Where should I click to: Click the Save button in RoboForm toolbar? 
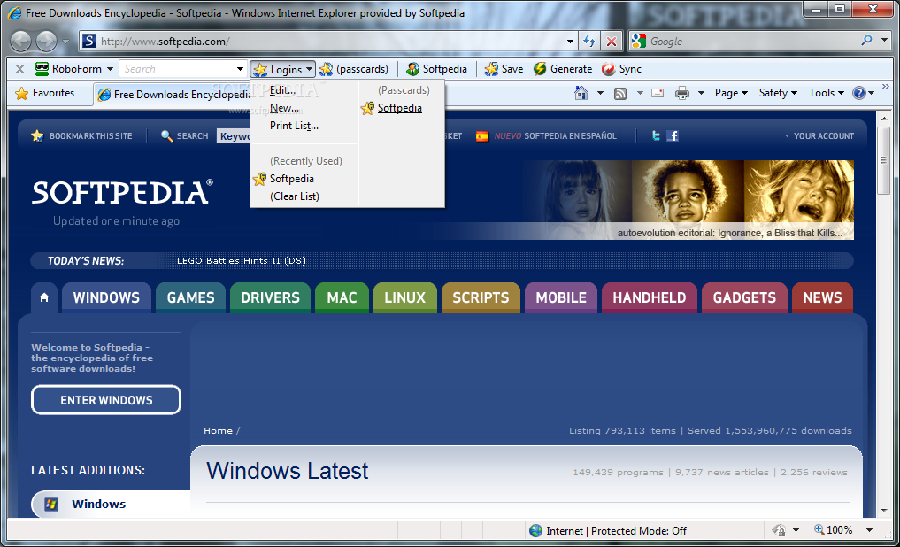pyautogui.click(x=504, y=69)
